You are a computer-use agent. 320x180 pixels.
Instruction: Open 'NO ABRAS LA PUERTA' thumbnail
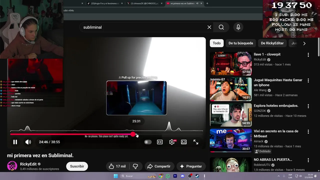coord(231,164)
